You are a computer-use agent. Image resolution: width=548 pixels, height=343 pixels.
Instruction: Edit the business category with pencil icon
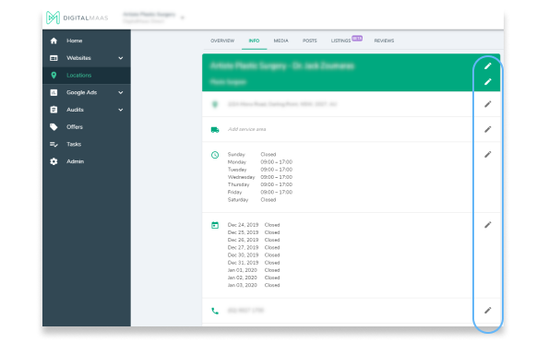click(x=487, y=82)
